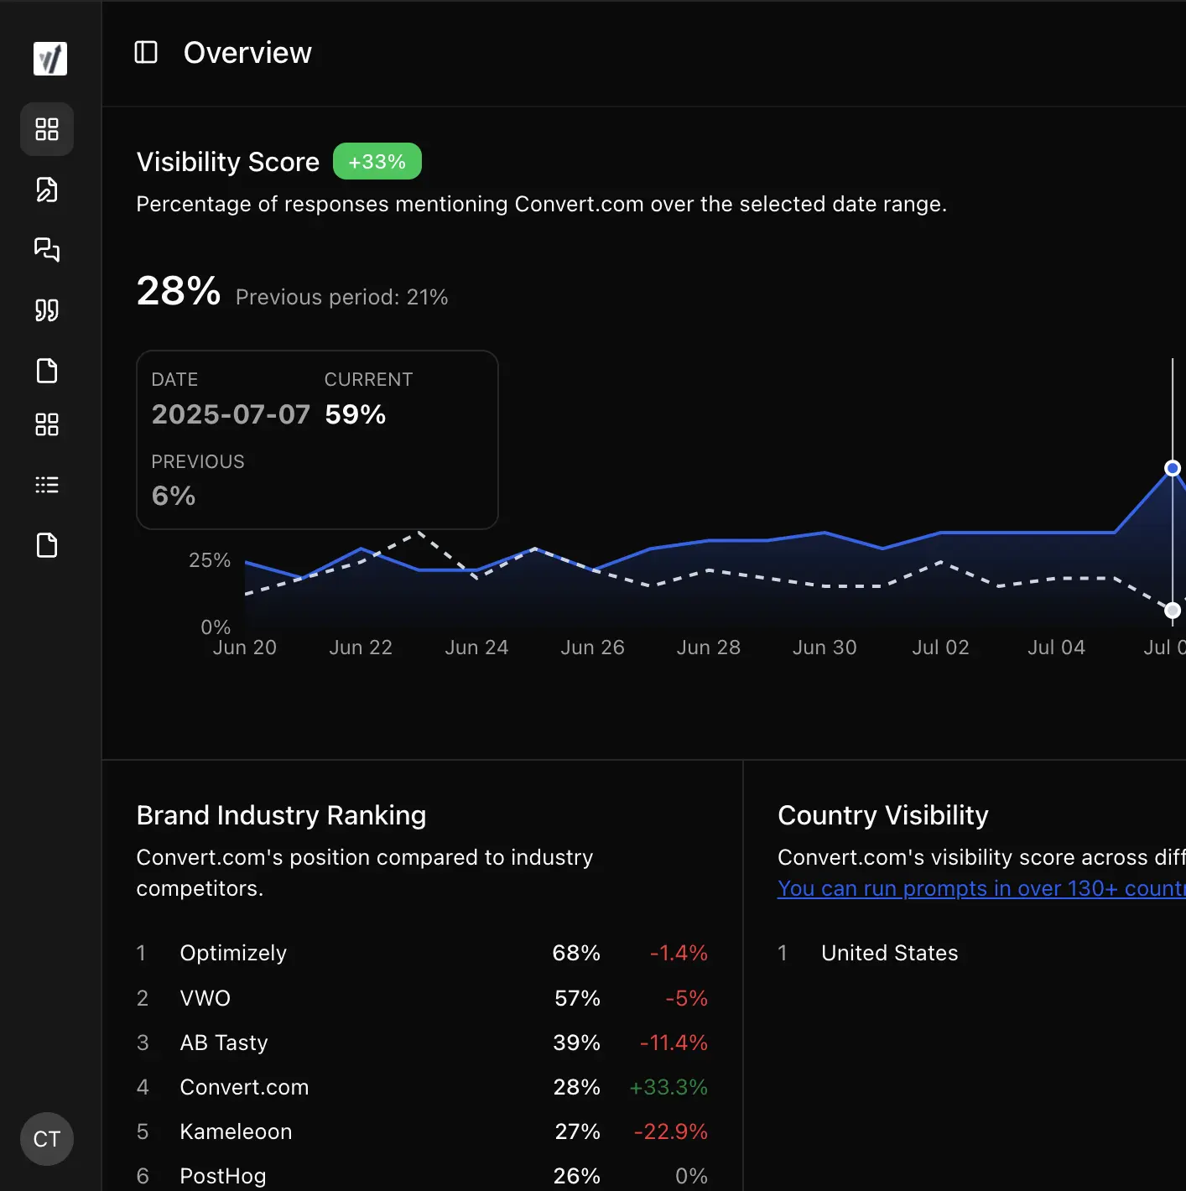Image resolution: width=1186 pixels, height=1191 pixels.
Task: Click the blank page icon beneath the quotation marks
Action: [x=47, y=371]
